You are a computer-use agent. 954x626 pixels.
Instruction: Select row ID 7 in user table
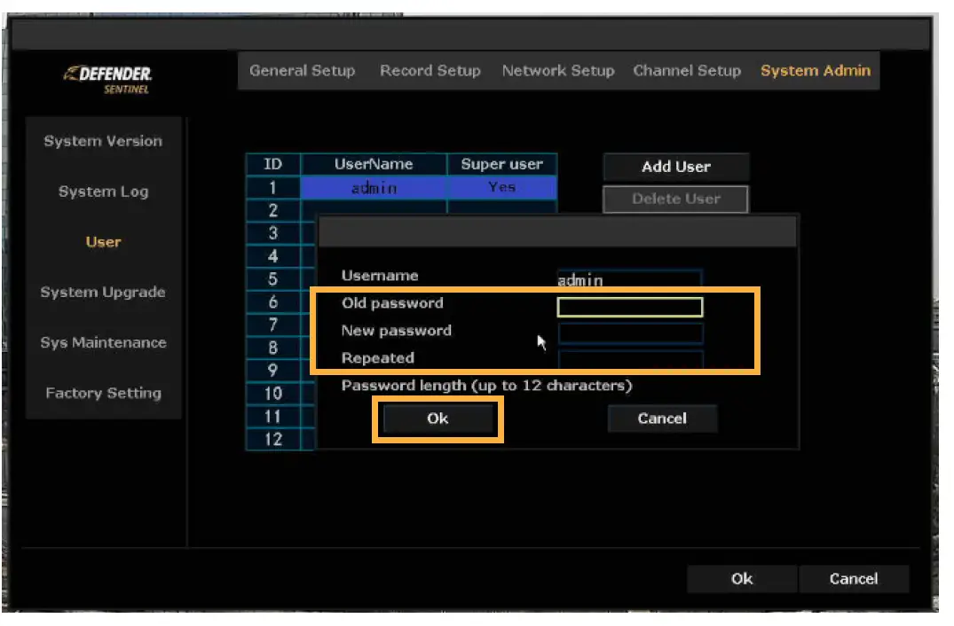point(272,325)
